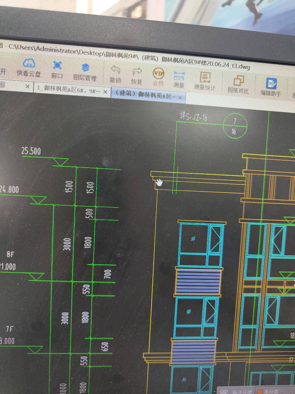Undo with the 撤销 arrow

click(115, 74)
